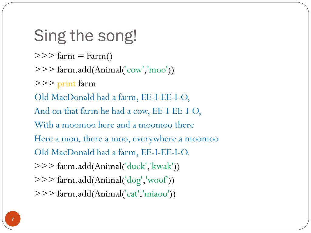This screenshot has width=311, height=233.
Task: Click the 'With a moomoo here' line
Action: (114, 125)
